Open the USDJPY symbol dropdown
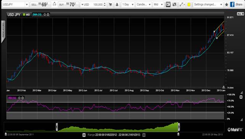245x139 pixels. [15, 5]
